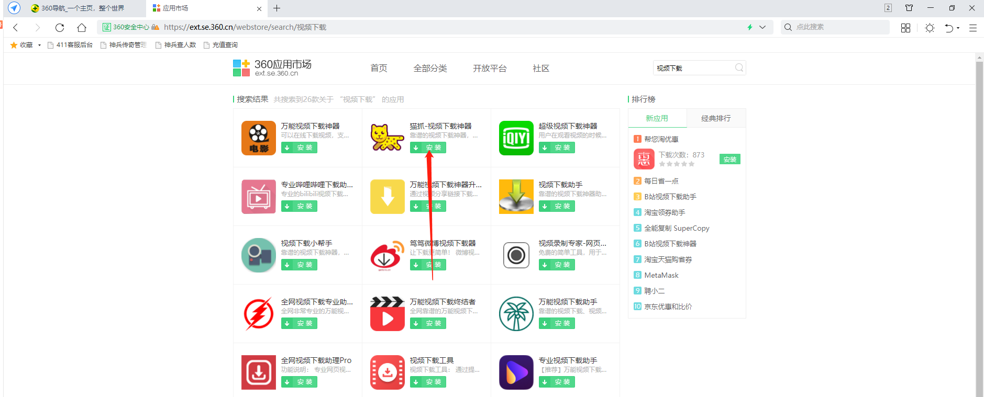This screenshot has width=984, height=397.
Task: Open B站视频下载助手 in the ranking list
Action: tap(670, 197)
